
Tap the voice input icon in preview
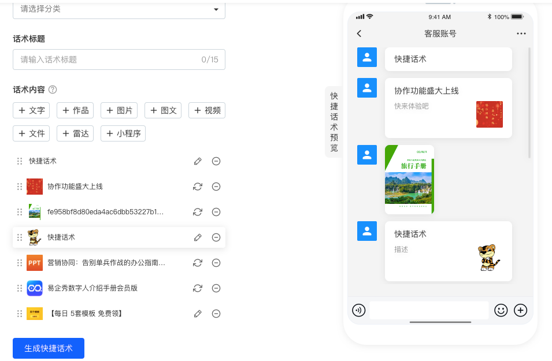click(x=359, y=310)
